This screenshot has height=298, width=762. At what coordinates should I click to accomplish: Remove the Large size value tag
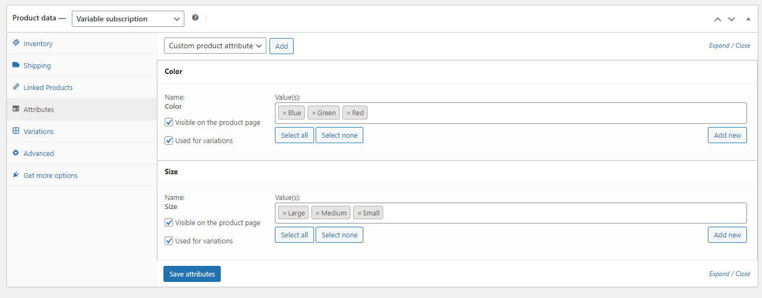(x=284, y=213)
